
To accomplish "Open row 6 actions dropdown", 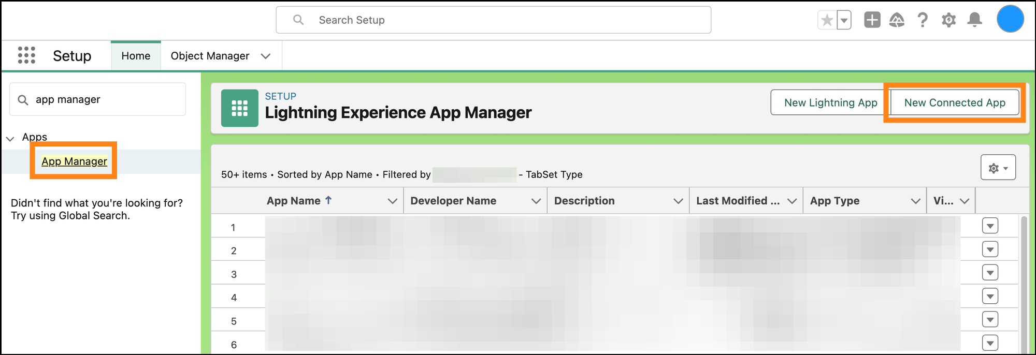I will coord(990,343).
